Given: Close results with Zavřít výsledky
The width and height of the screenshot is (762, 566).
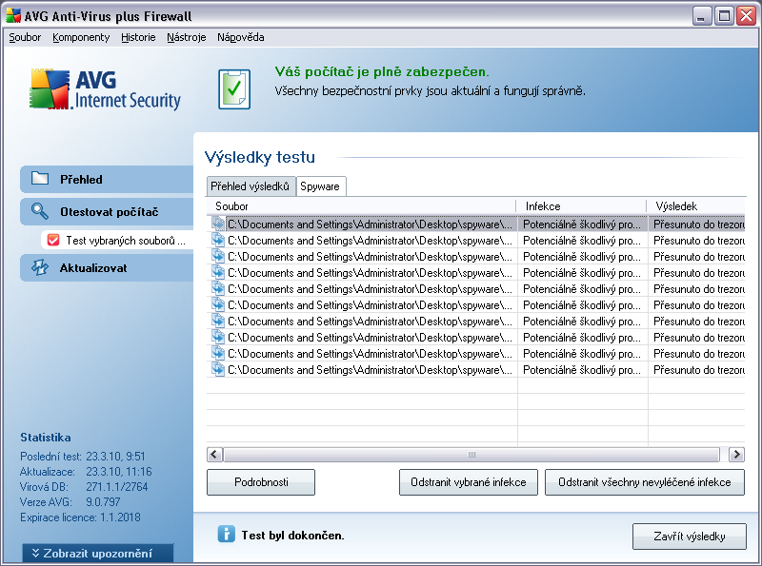Looking at the screenshot, I should (689, 537).
